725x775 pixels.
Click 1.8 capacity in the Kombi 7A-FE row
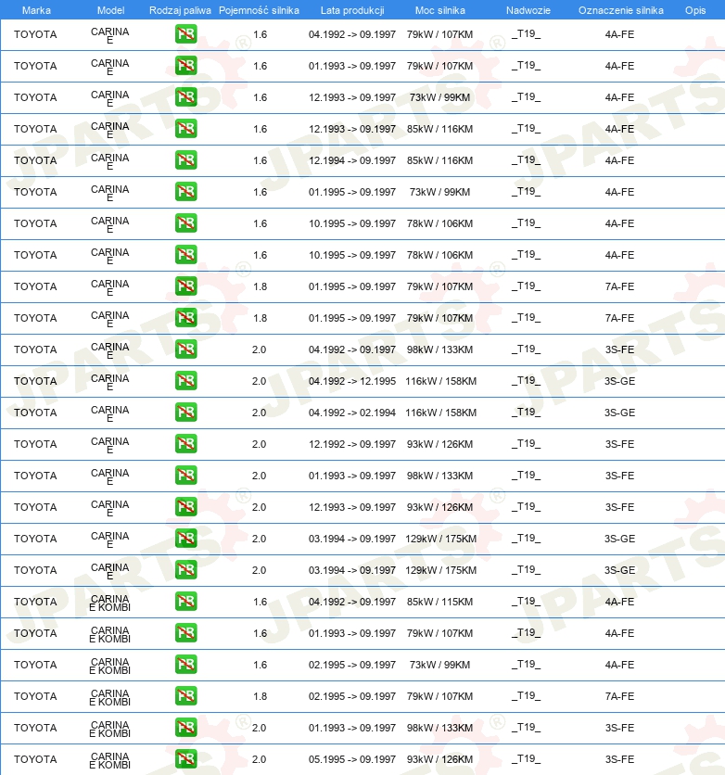click(260, 696)
